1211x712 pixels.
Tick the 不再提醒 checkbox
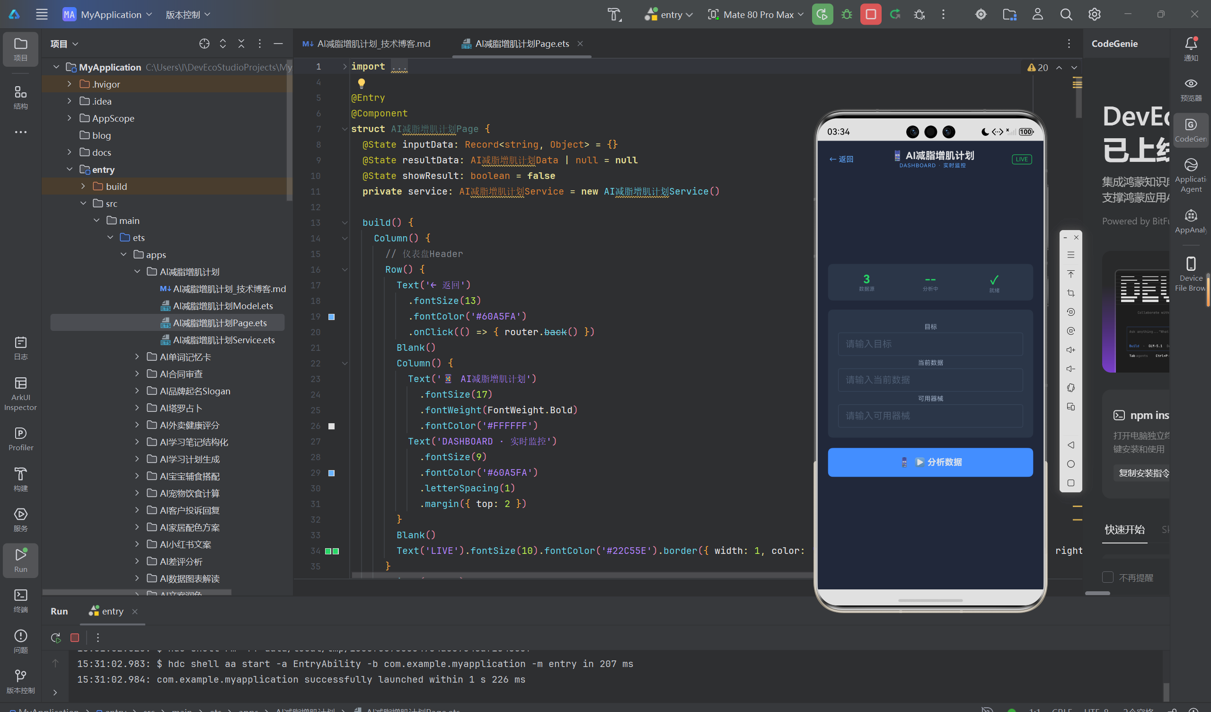coord(1108,577)
